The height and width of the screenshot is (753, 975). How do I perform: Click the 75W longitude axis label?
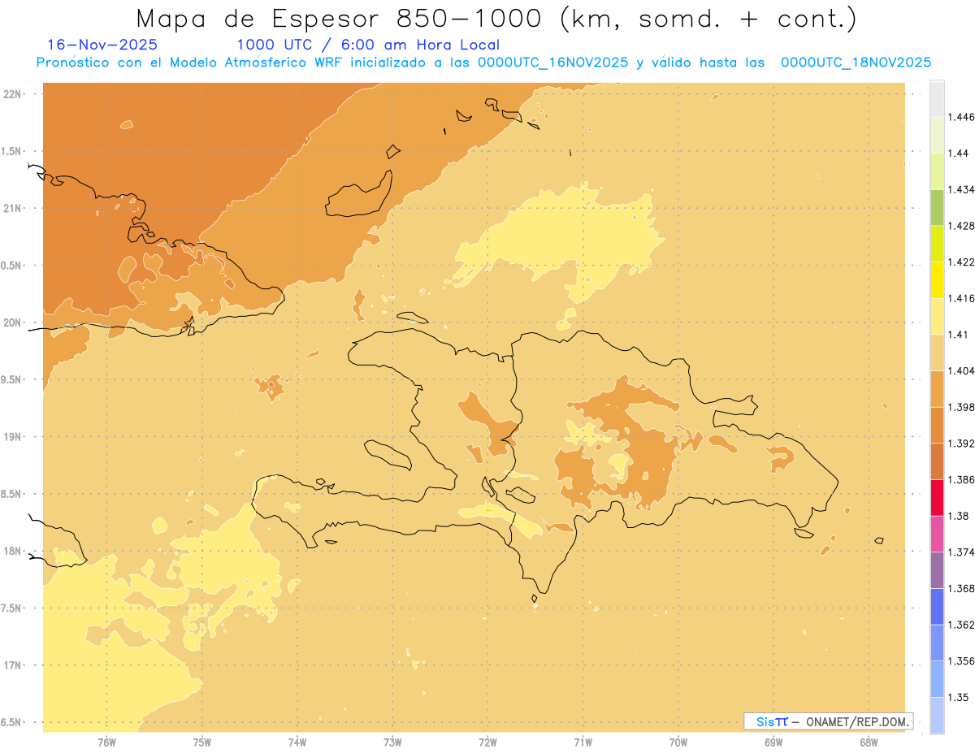[x=202, y=742]
